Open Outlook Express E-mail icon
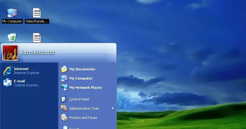 (x=7, y=83)
